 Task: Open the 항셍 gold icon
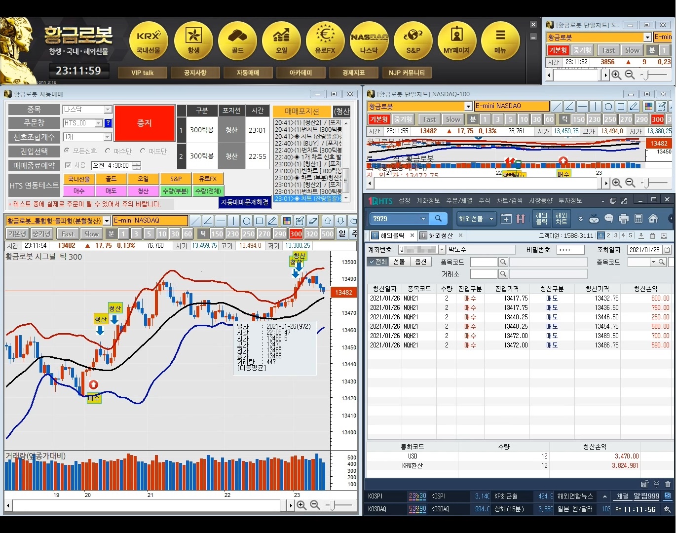coord(193,41)
